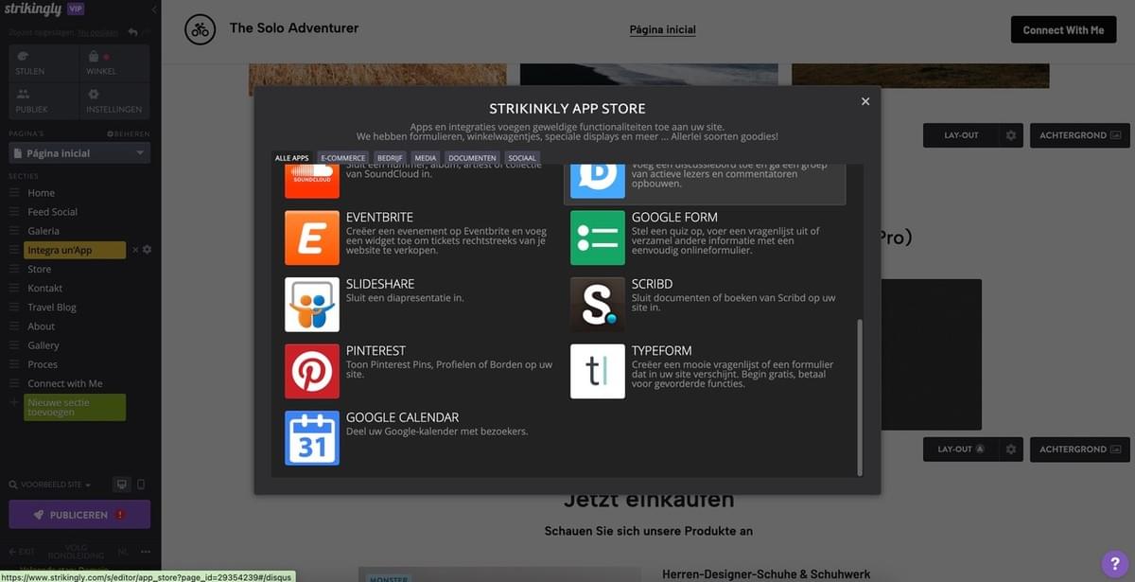Image resolution: width=1135 pixels, height=582 pixels.
Task: Open the Beheren pages link
Action: pos(130,135)
